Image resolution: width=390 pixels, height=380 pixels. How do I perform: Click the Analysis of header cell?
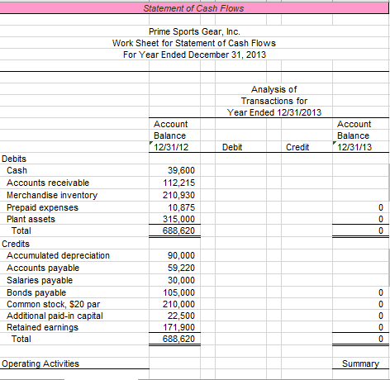(x=274, y=89)
